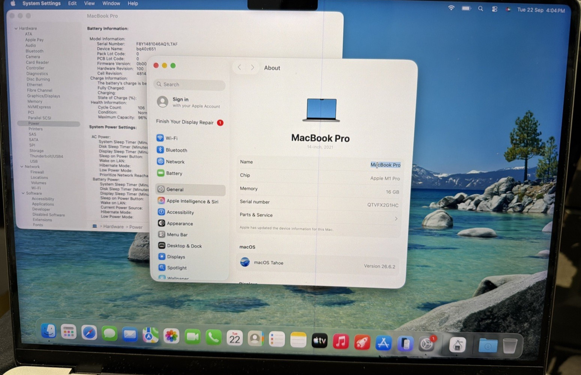Click the Search field in System Settings
The width and height of the screenshot is (581, 375).
[x=189, y=85]
